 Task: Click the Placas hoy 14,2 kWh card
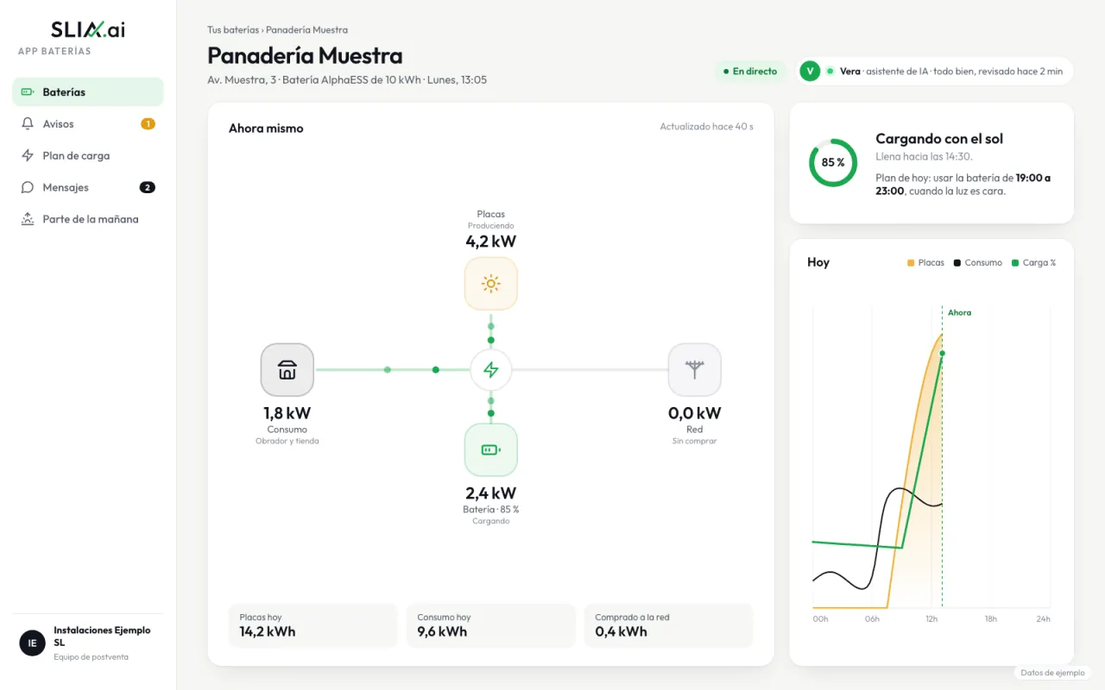[x=313, y=625]
